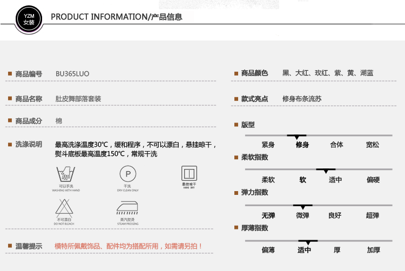Click the hang dry care icon

[x=189, y=173]
